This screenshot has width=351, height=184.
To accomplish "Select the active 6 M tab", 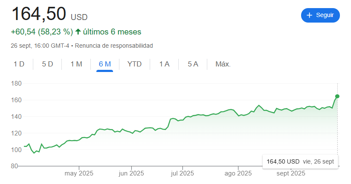I will (104, 64).
